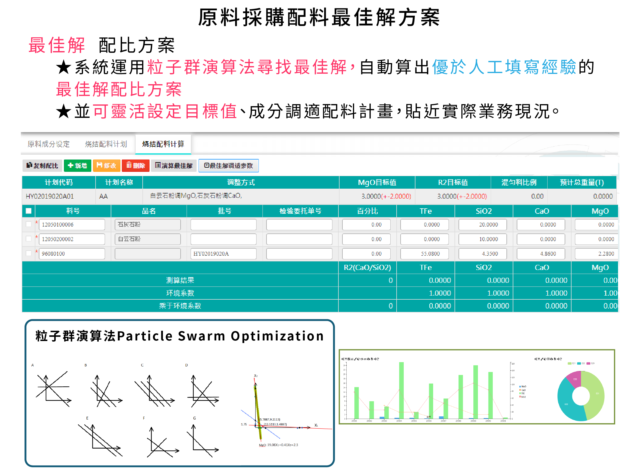This screenshot has height=476, width=640.
Task: Run 演算最佳解 calculation
Action: pyautogui.click(x=174, y=166)
